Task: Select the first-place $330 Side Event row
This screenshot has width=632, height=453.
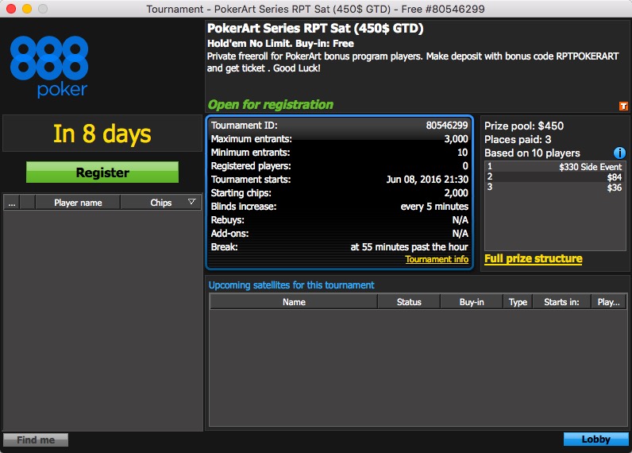Action: [x=555, y=167]
